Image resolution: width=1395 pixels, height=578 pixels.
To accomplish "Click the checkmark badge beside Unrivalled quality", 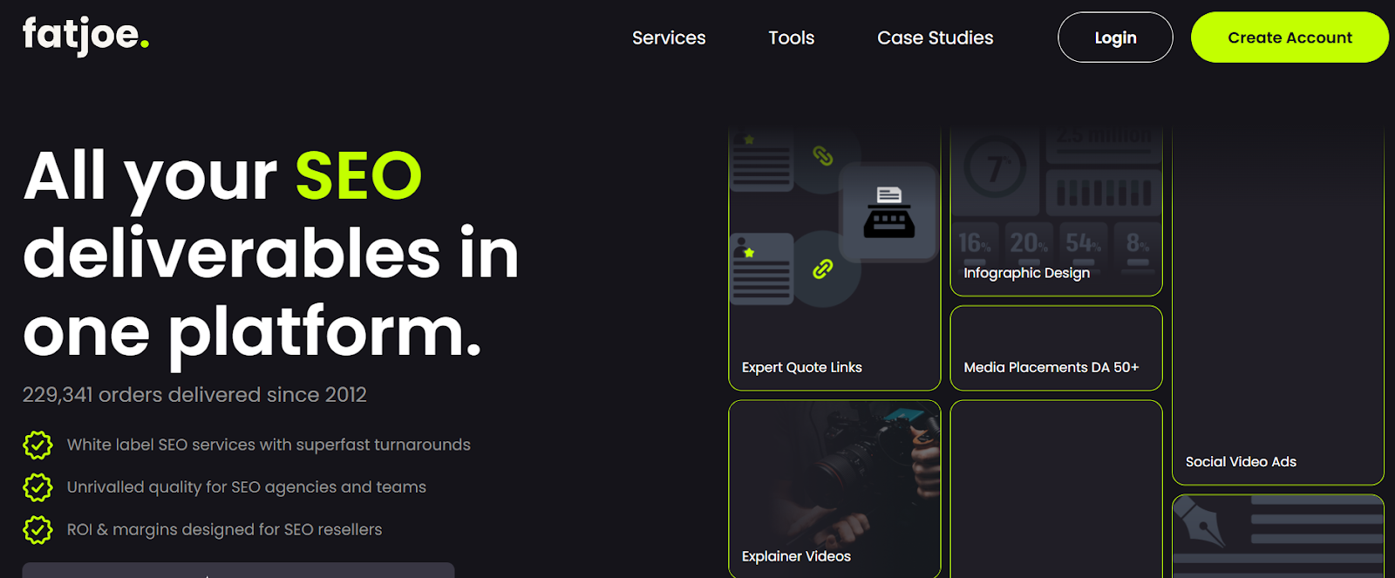I will click(37, 487).
